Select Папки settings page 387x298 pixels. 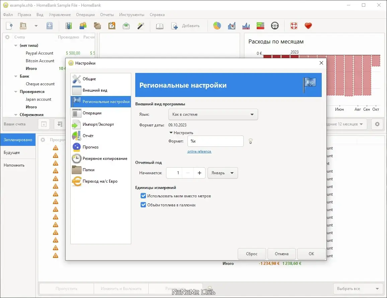click(x=101, y=170)
